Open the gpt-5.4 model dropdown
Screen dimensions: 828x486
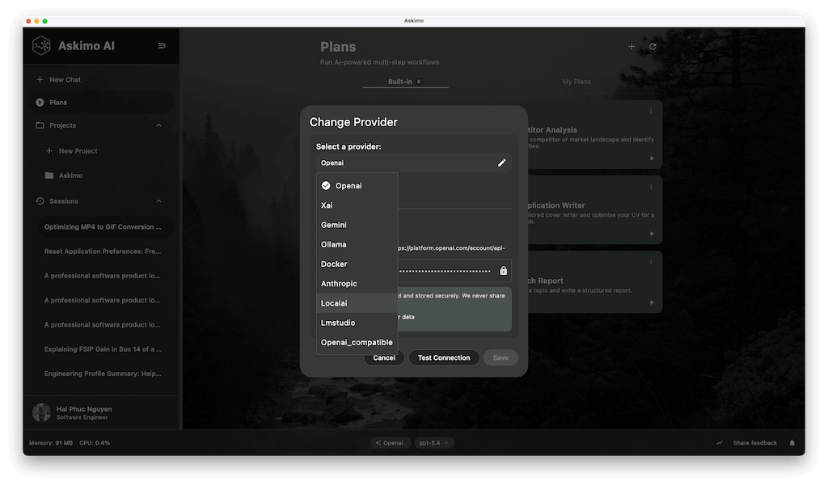pos(433,442)
